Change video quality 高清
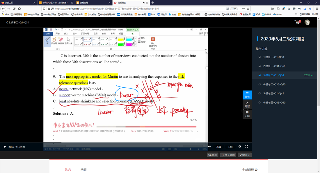Viewport: 320px width, 173px height. pyautogui.click(x=218, y=147)
